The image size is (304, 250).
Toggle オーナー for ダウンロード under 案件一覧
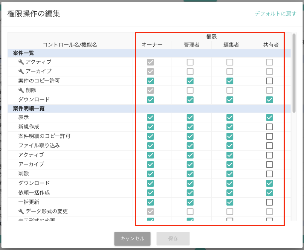pos(150,100)
